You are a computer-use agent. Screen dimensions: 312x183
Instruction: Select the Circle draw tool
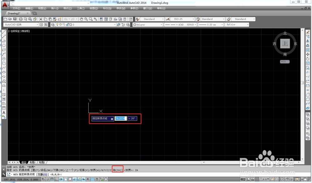point(4,59)
